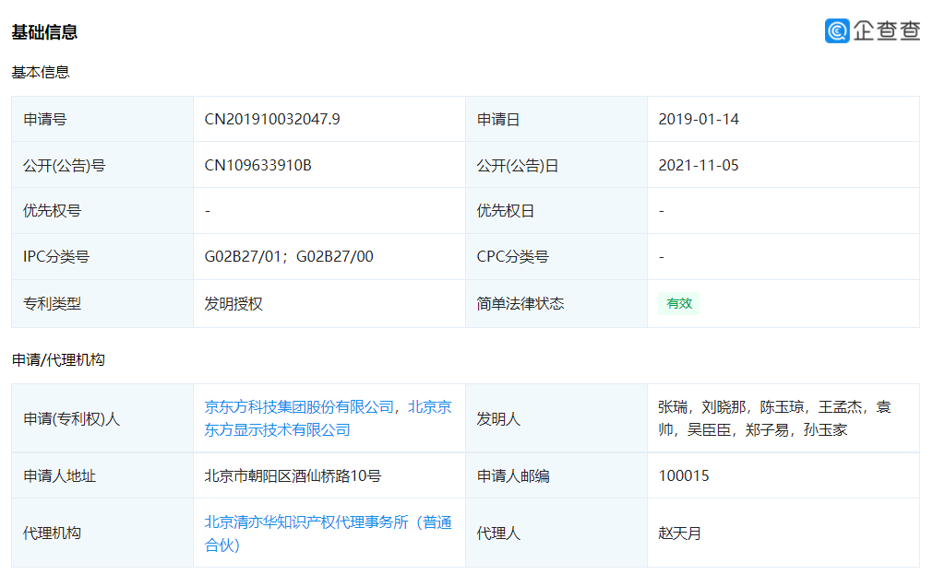Select the 基础信息 section heading

43,32
